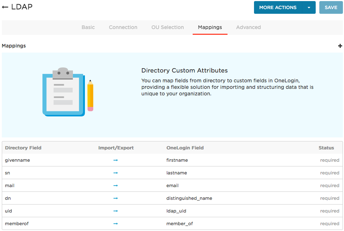Click the required status for memberof

330,224
